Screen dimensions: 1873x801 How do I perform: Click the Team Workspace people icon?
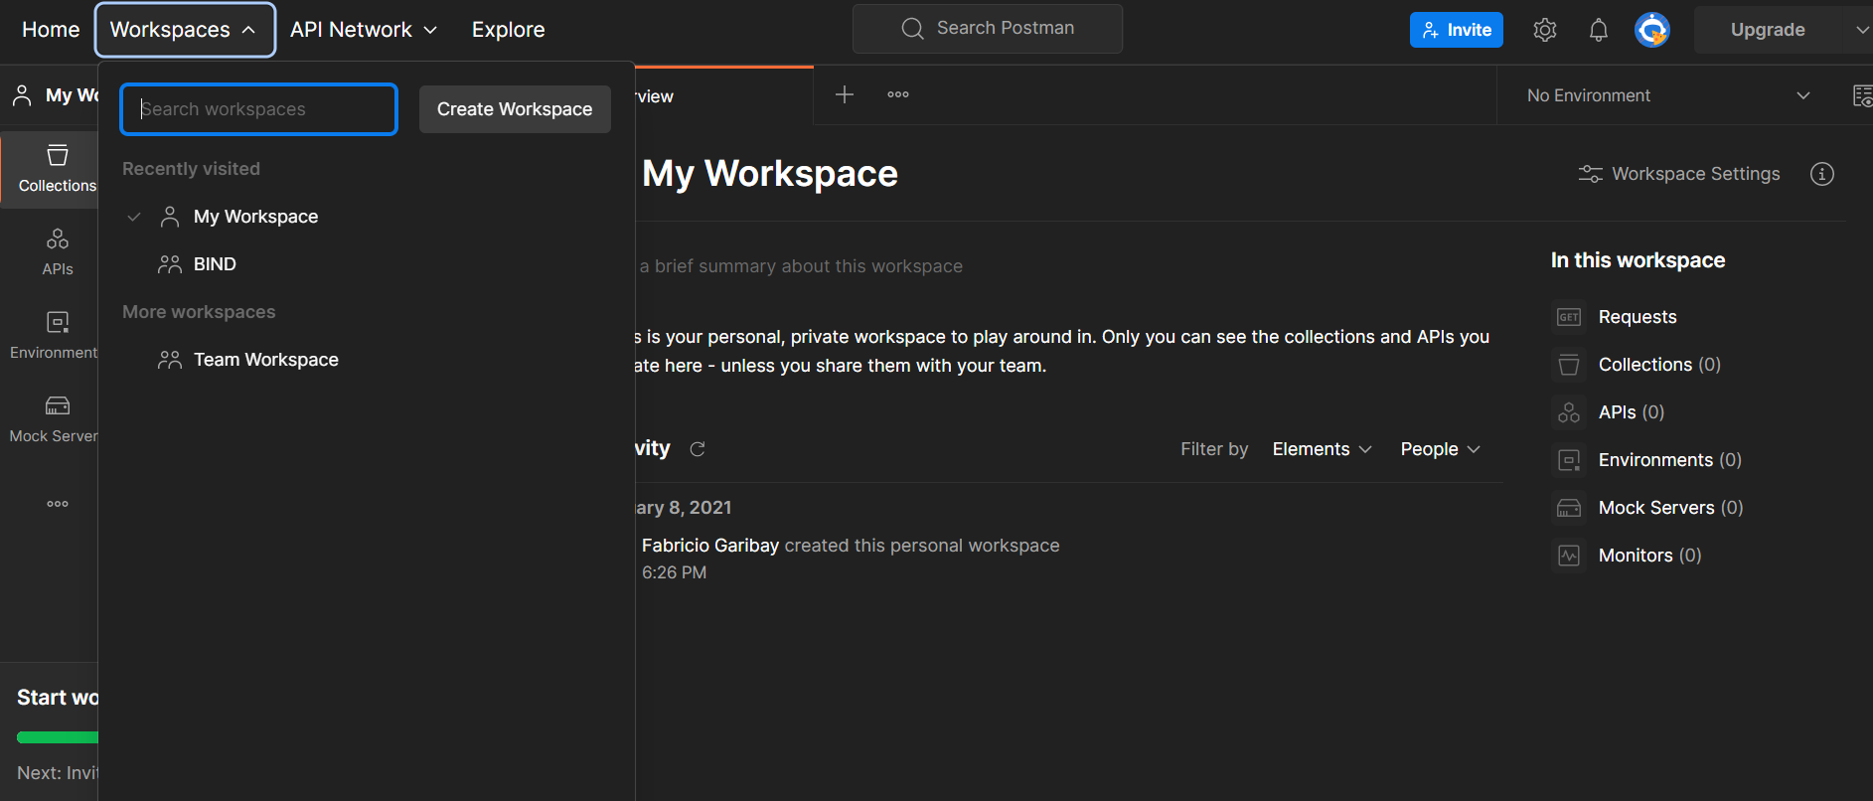click(170, 360)
